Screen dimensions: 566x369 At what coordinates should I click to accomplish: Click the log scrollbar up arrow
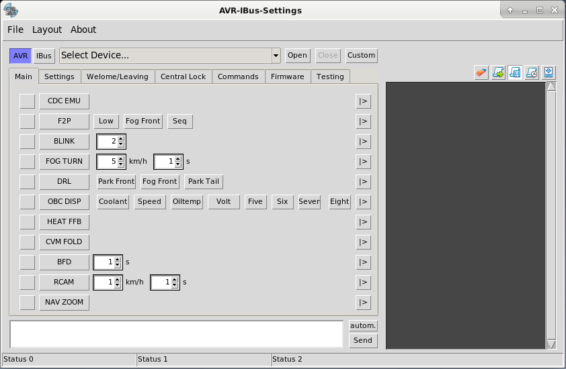coord(552,87)
